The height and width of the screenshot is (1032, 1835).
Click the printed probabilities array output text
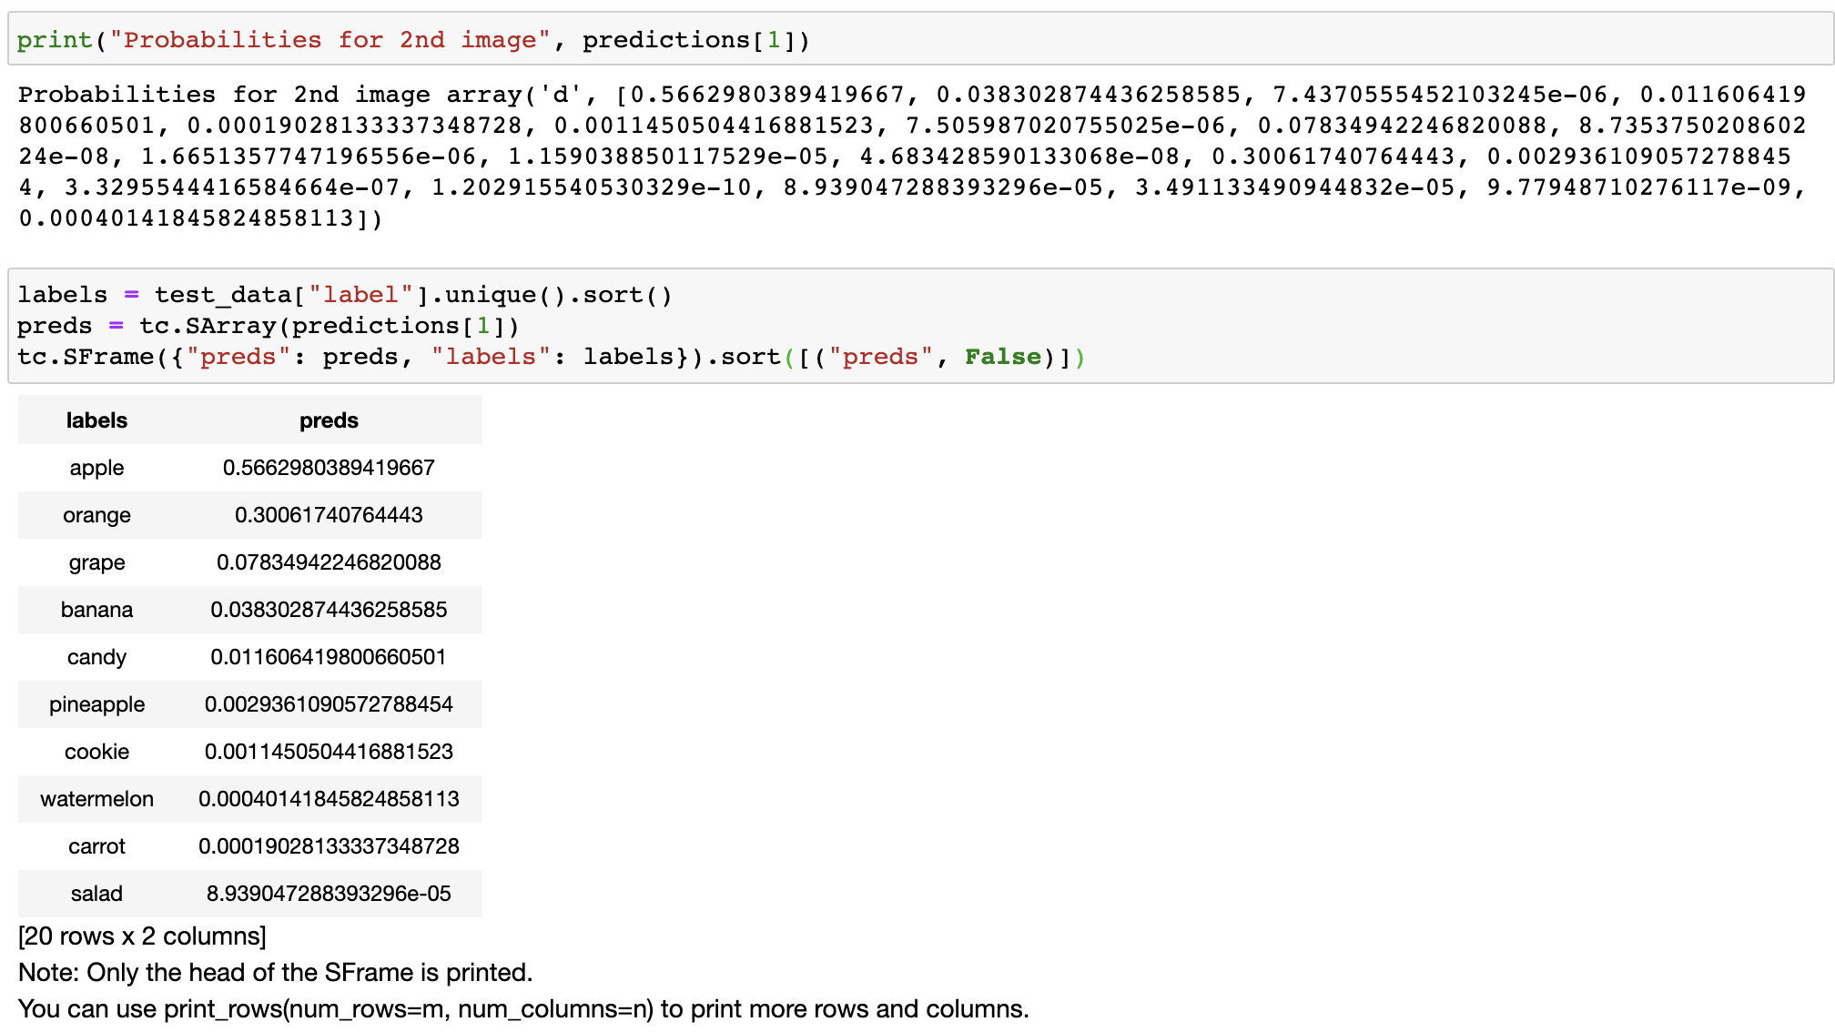coord(910,157)
